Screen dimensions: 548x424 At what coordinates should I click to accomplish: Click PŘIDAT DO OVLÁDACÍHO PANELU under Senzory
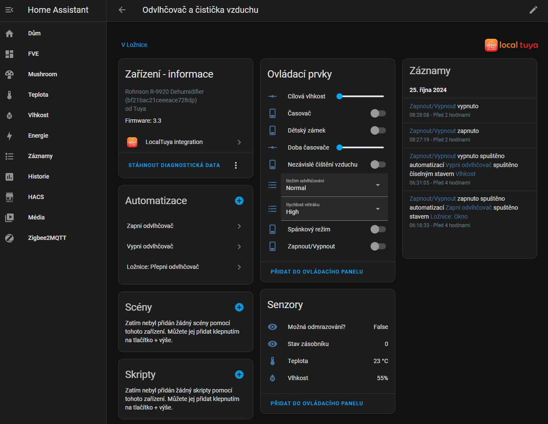coord(317,403)
